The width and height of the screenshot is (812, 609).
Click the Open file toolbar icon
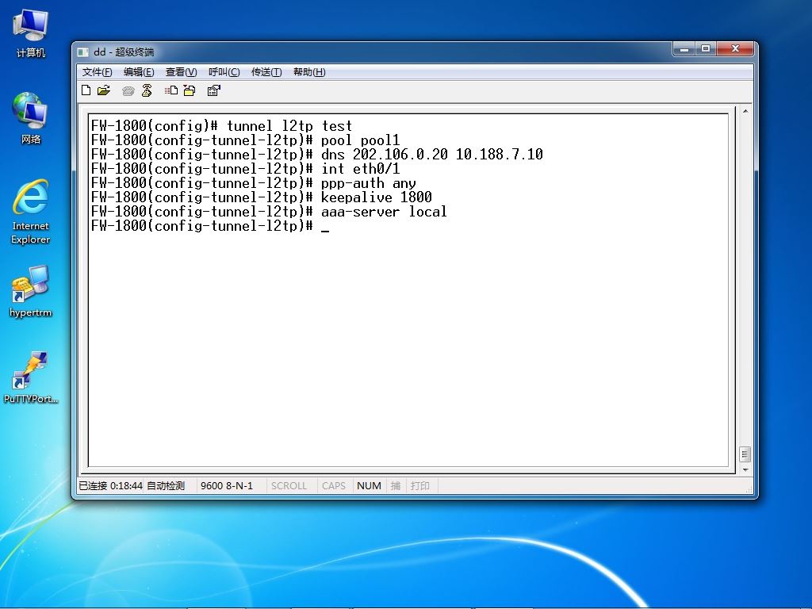point(104,90)
